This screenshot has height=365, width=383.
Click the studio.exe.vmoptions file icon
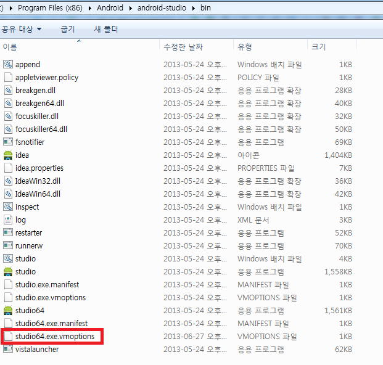[x=8, y=297]
